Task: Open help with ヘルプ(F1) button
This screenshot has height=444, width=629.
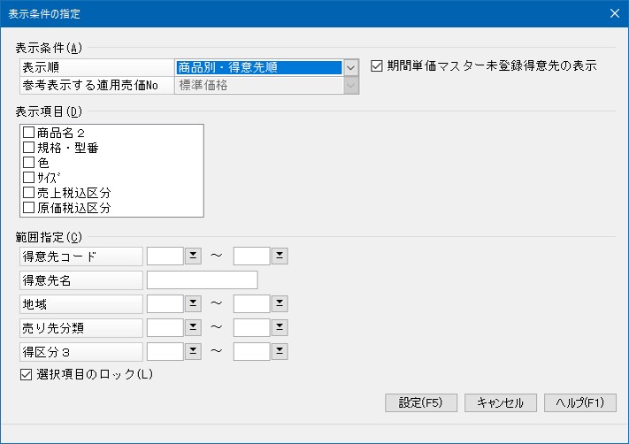Action: click(x=580, y=402)
